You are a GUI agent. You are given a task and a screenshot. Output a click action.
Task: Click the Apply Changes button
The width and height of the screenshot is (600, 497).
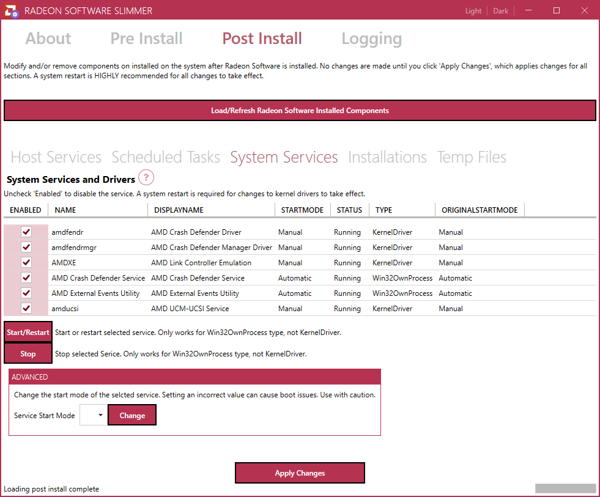(x=300, y=473)
